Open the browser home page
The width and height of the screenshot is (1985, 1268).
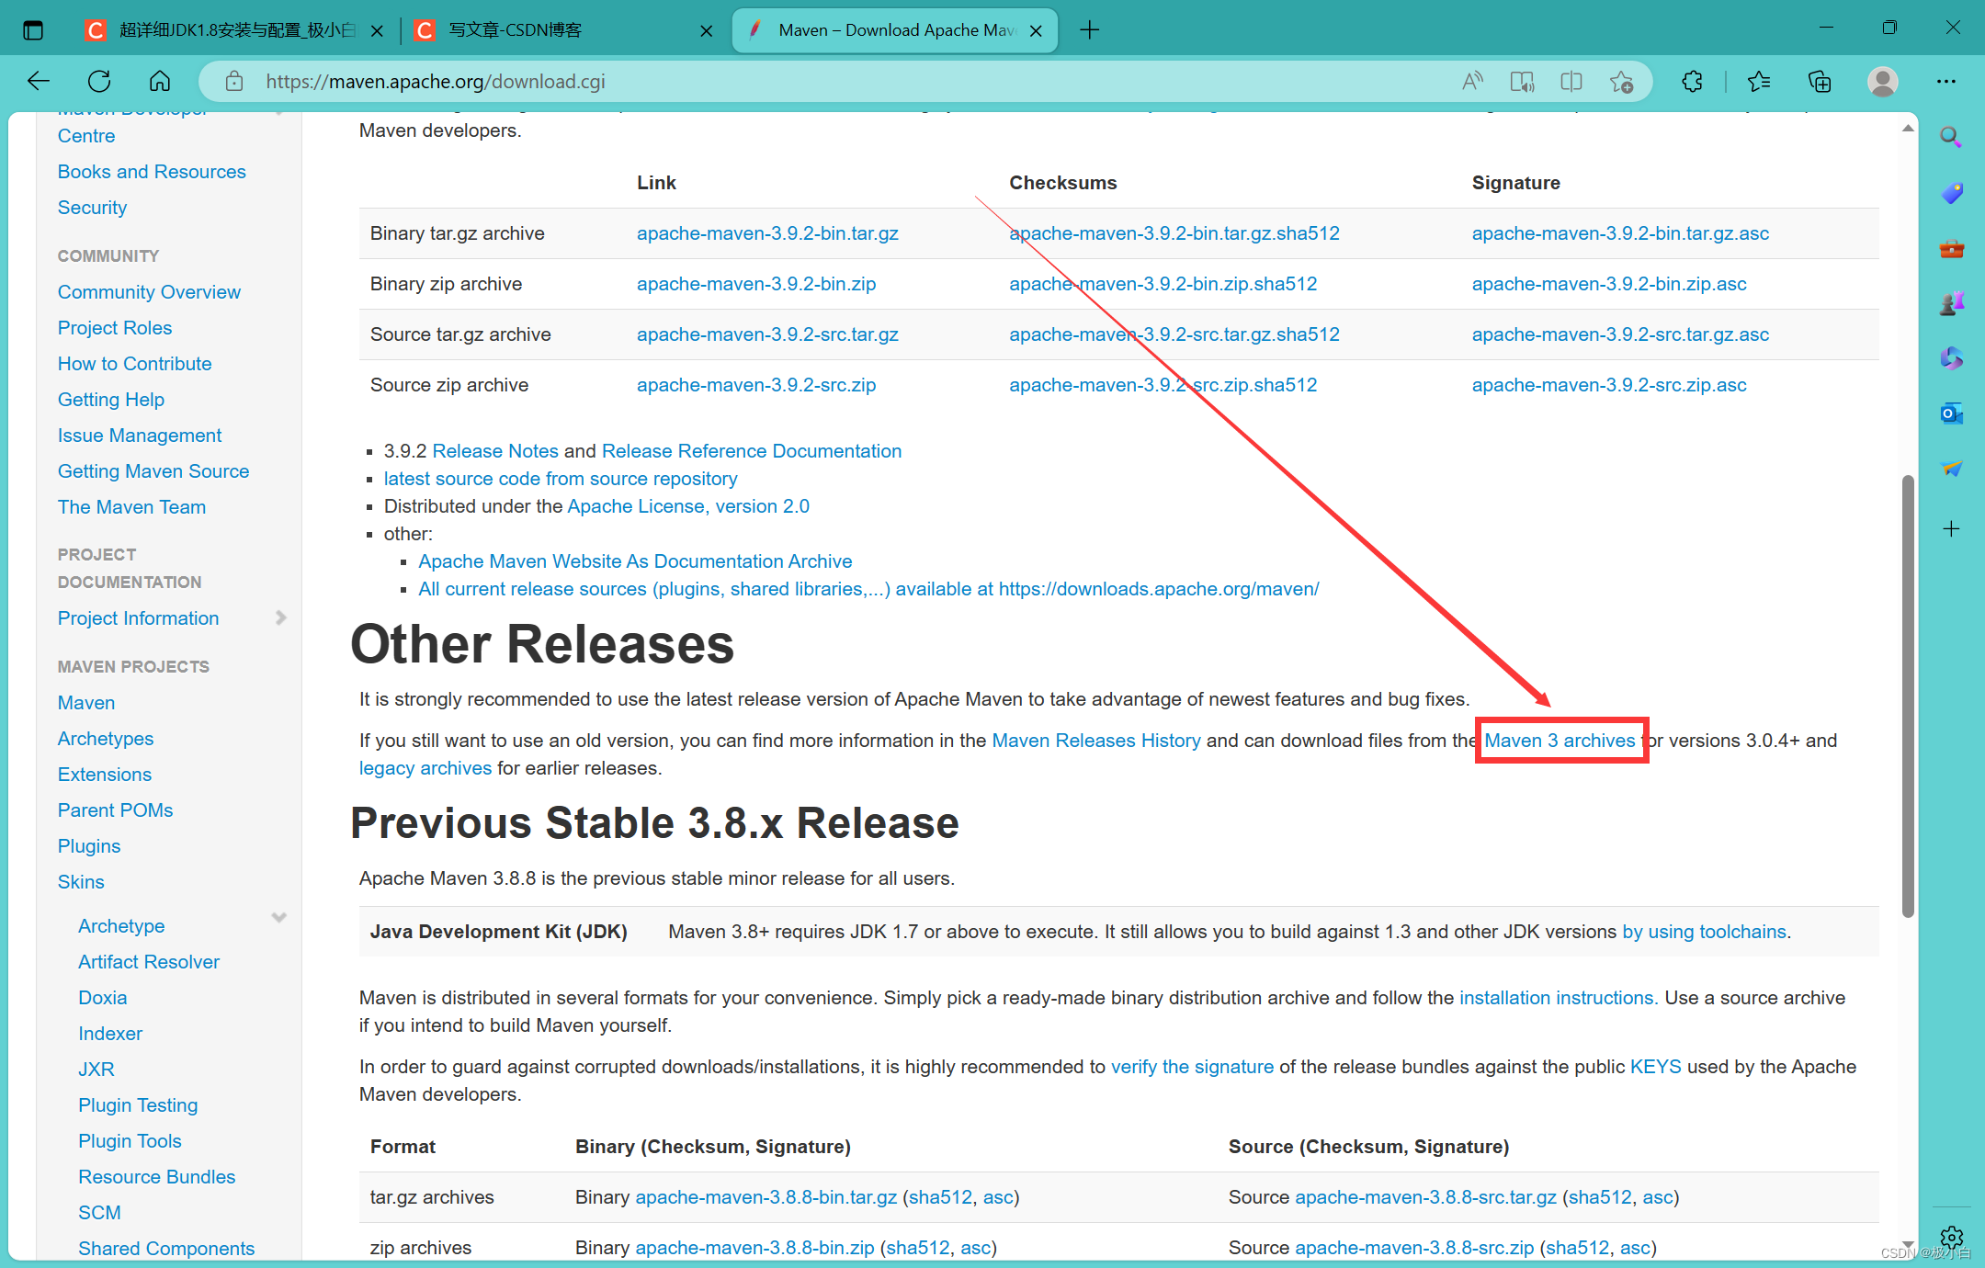coord(160,82)
